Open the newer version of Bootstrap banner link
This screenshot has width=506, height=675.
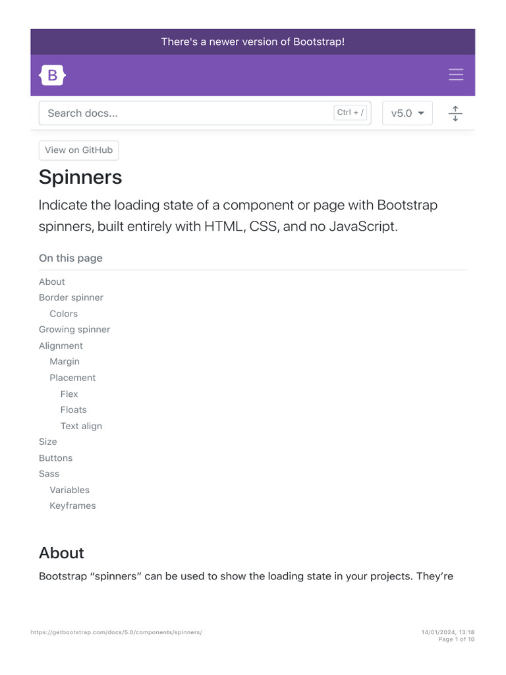[253, 42]
